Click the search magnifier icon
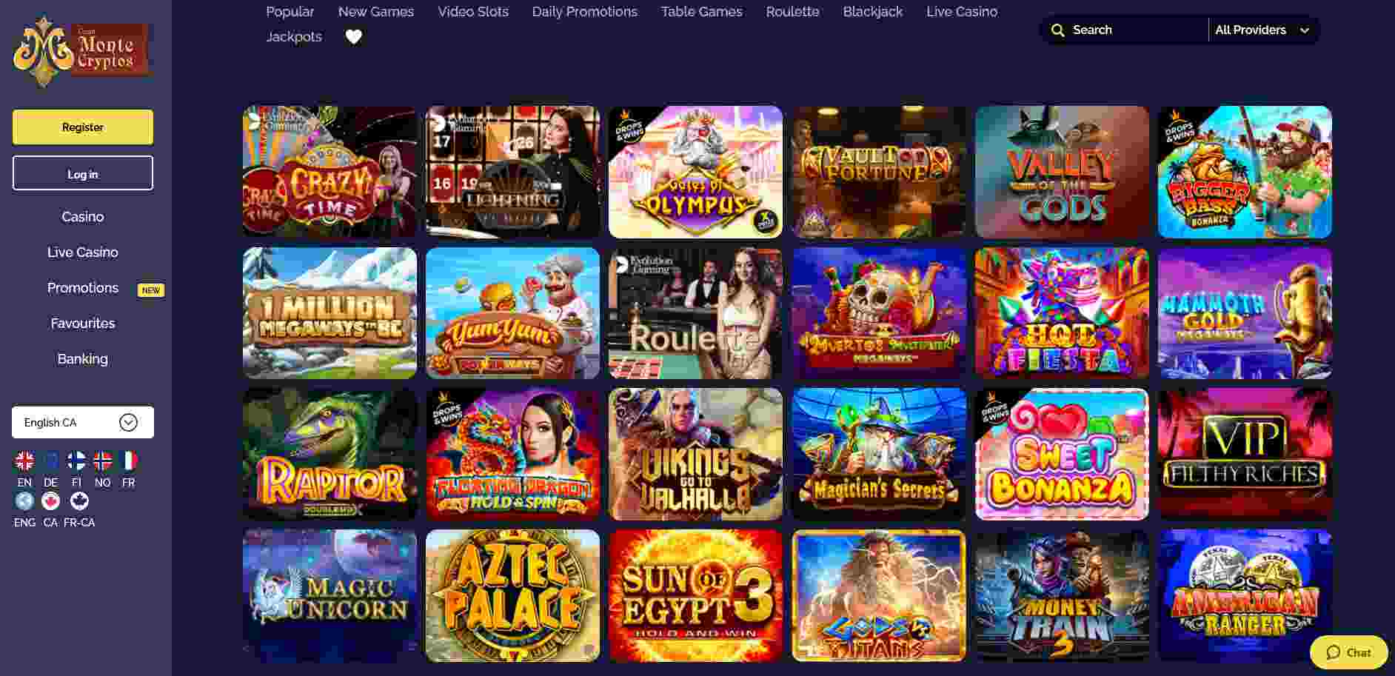The height and width of the screenshot is (676, 1395). tap(1058, 30)
